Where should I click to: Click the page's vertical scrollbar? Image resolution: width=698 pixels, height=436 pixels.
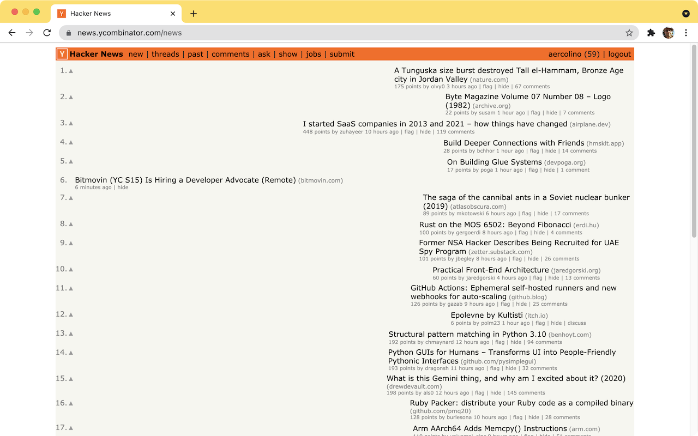[694, 141]
